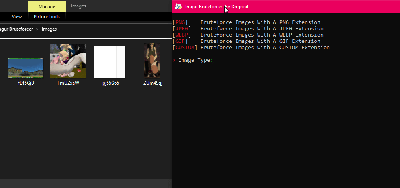400x188 pixels.
Task: Click the red CUSTOM option in console
Action: 185,47
